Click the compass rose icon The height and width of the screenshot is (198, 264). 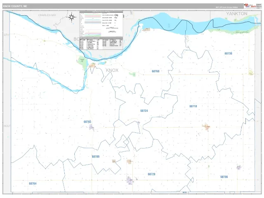pyautogui.click(x=71, y=17)
